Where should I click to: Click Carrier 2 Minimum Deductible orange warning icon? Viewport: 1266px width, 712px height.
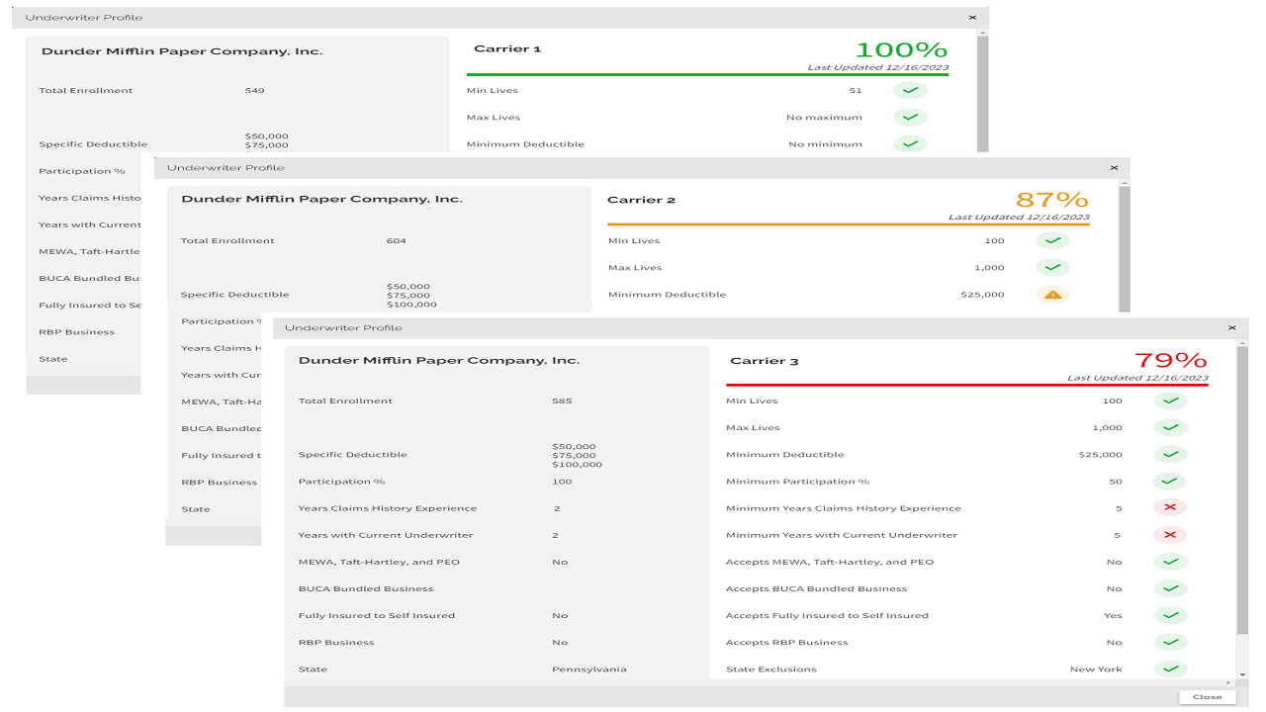point(1052,294)
